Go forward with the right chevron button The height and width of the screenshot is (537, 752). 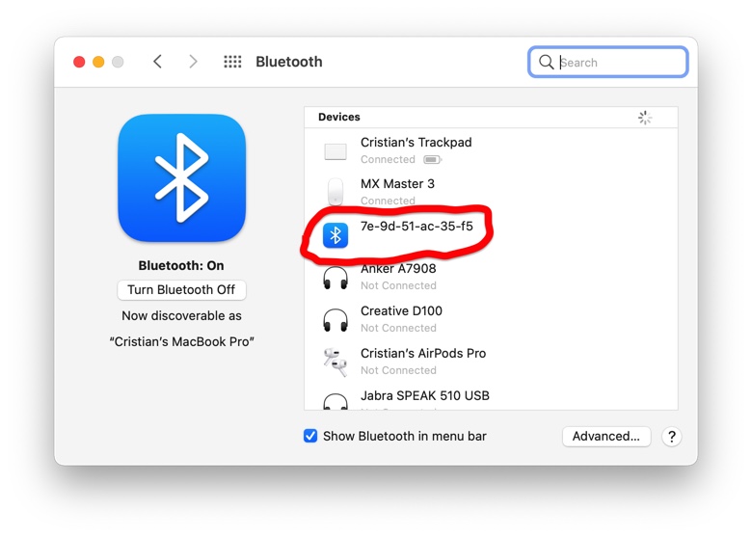(x=193, y=62)
